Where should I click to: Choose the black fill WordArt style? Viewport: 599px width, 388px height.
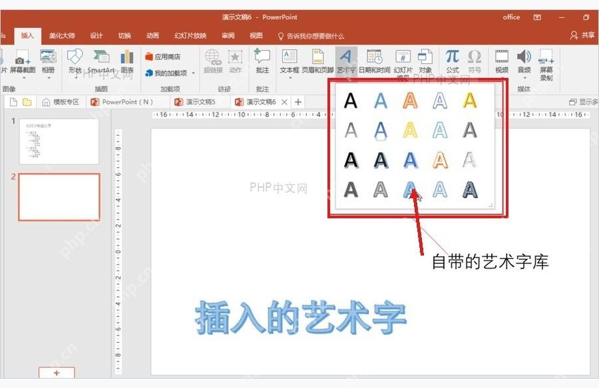[x=350, y=100]
